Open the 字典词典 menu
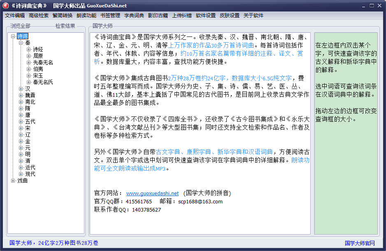Screen dimensions: 386x251 pyautogui.click(x=134, y=16)
